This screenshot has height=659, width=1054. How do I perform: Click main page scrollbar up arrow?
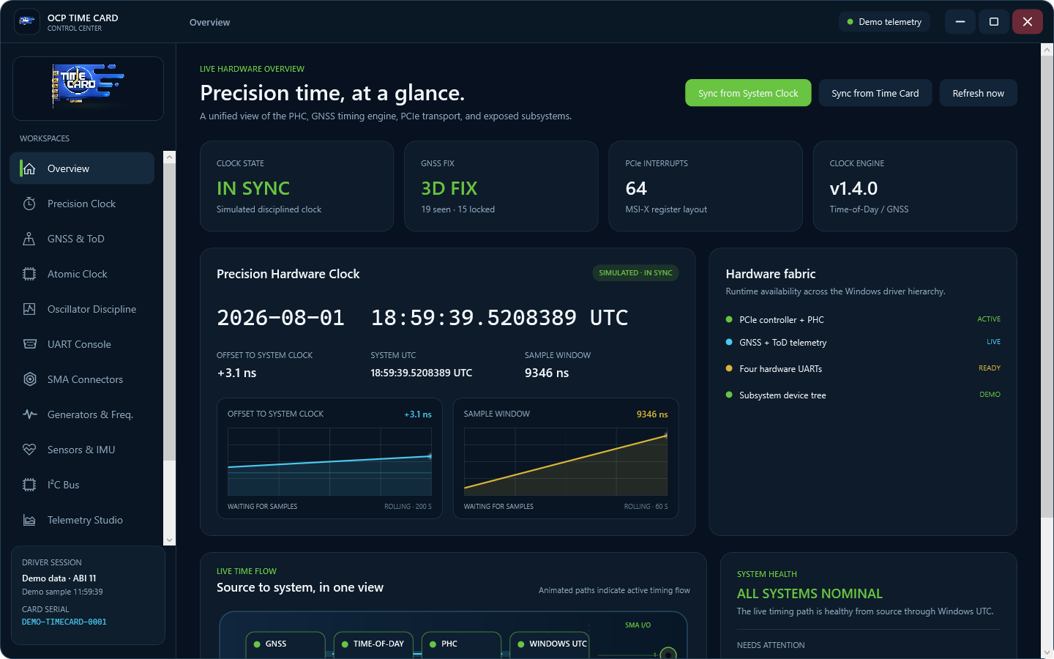tap(1047, 50)
